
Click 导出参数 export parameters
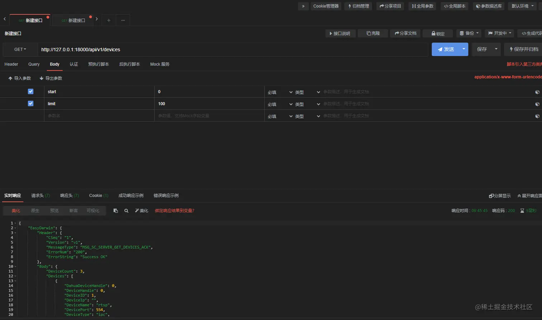coord(51,78)
